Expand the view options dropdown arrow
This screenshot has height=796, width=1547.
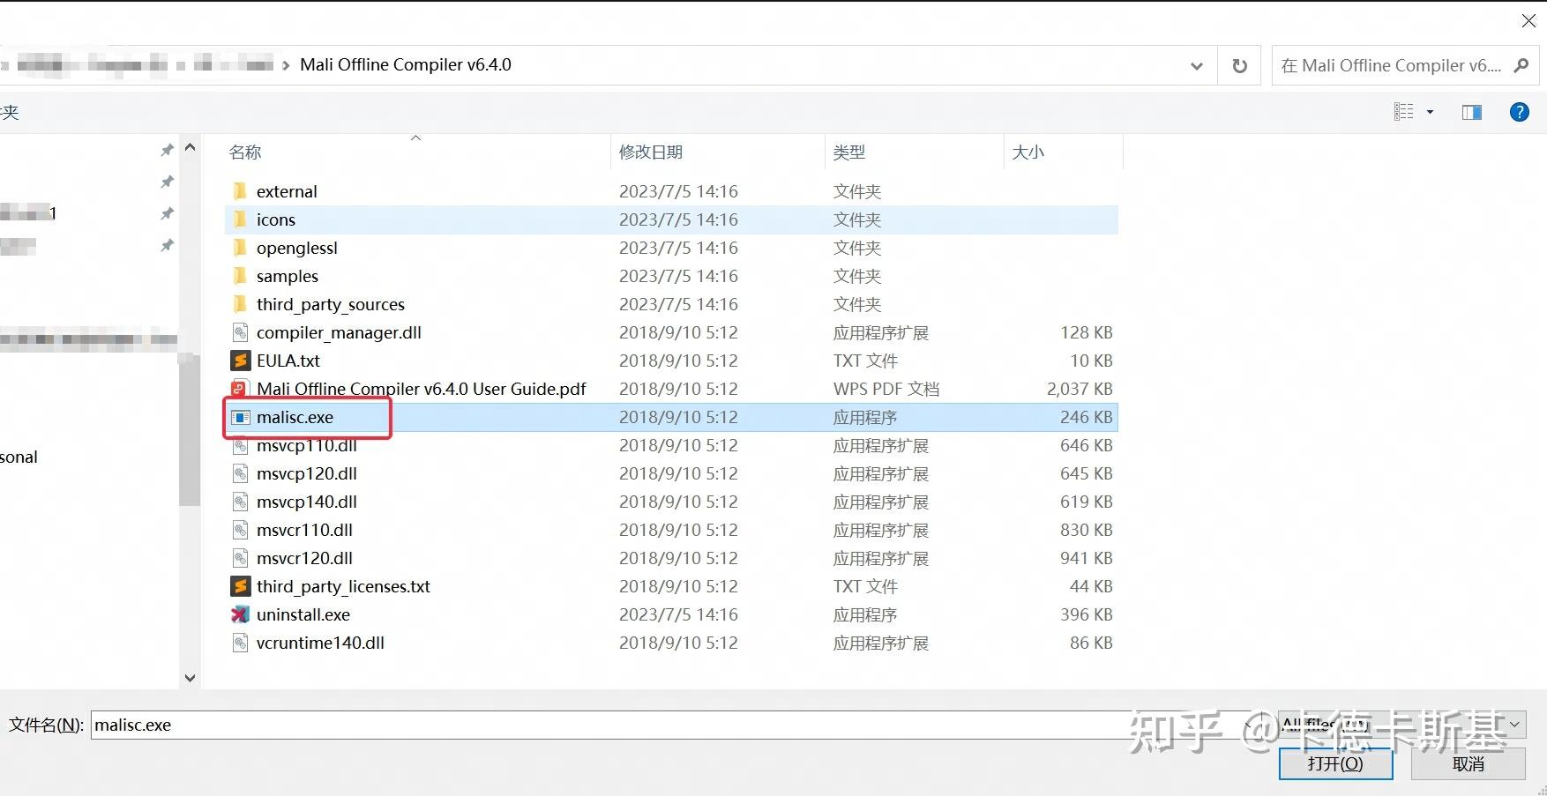(1430, 112)
